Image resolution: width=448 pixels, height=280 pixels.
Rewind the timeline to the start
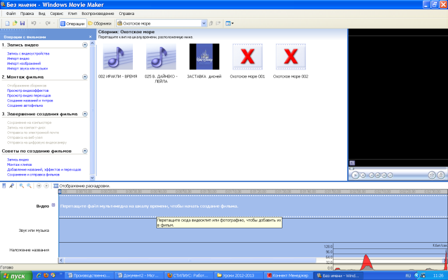[39, 186]
